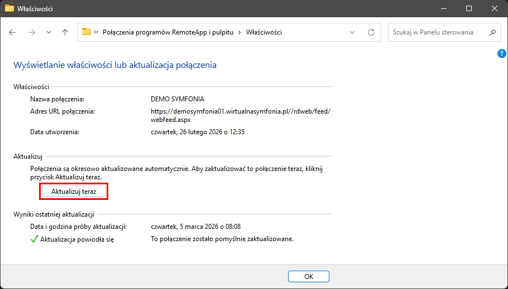Click the connection name 'DEMO SYMFONIA'
This screenshot has width=508, height=289.
click(x=178, y=99)
